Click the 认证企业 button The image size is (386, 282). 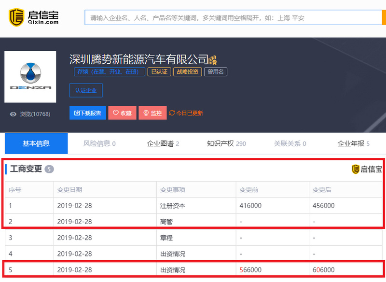point(86,90)
